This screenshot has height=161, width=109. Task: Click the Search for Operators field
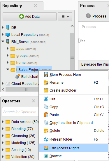coord(20,112)
